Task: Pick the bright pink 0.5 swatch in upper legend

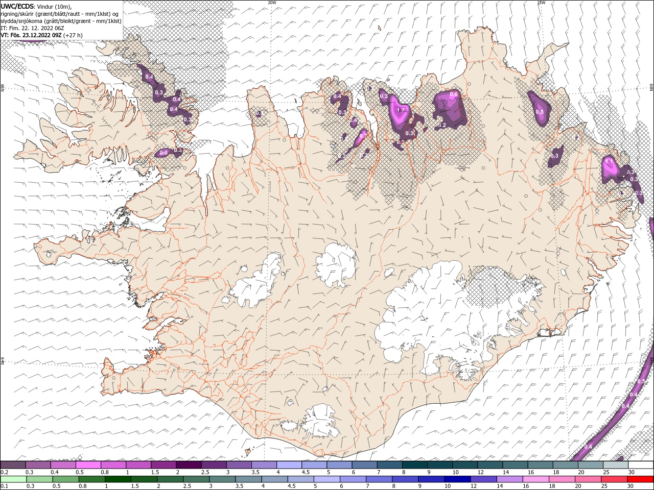Action: [x=88, y=465]
